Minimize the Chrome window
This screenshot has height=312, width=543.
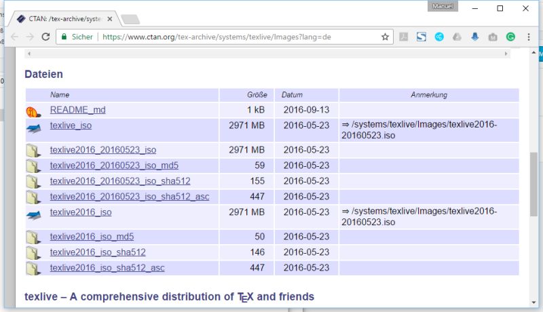tap(475, 8)
